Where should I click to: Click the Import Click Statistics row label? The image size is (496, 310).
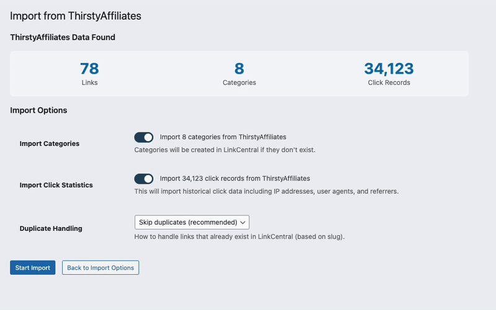[x=56, y=185]
